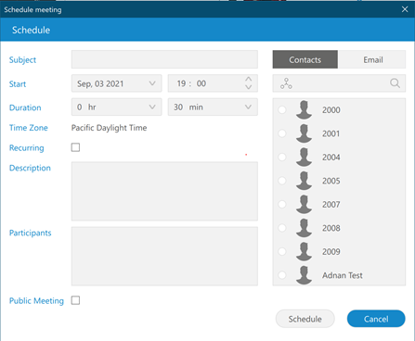Click the Subject input field
Viewport: 415px width, 341px height.
coord(164,59)
